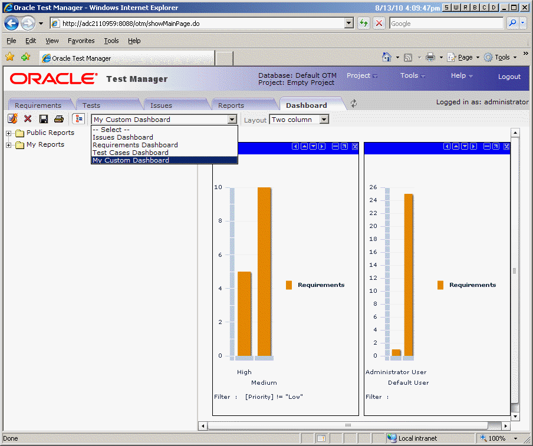Viewport: 533px width, 446px height.
Task: Move the Priority chart panel down
Action: 313,146
